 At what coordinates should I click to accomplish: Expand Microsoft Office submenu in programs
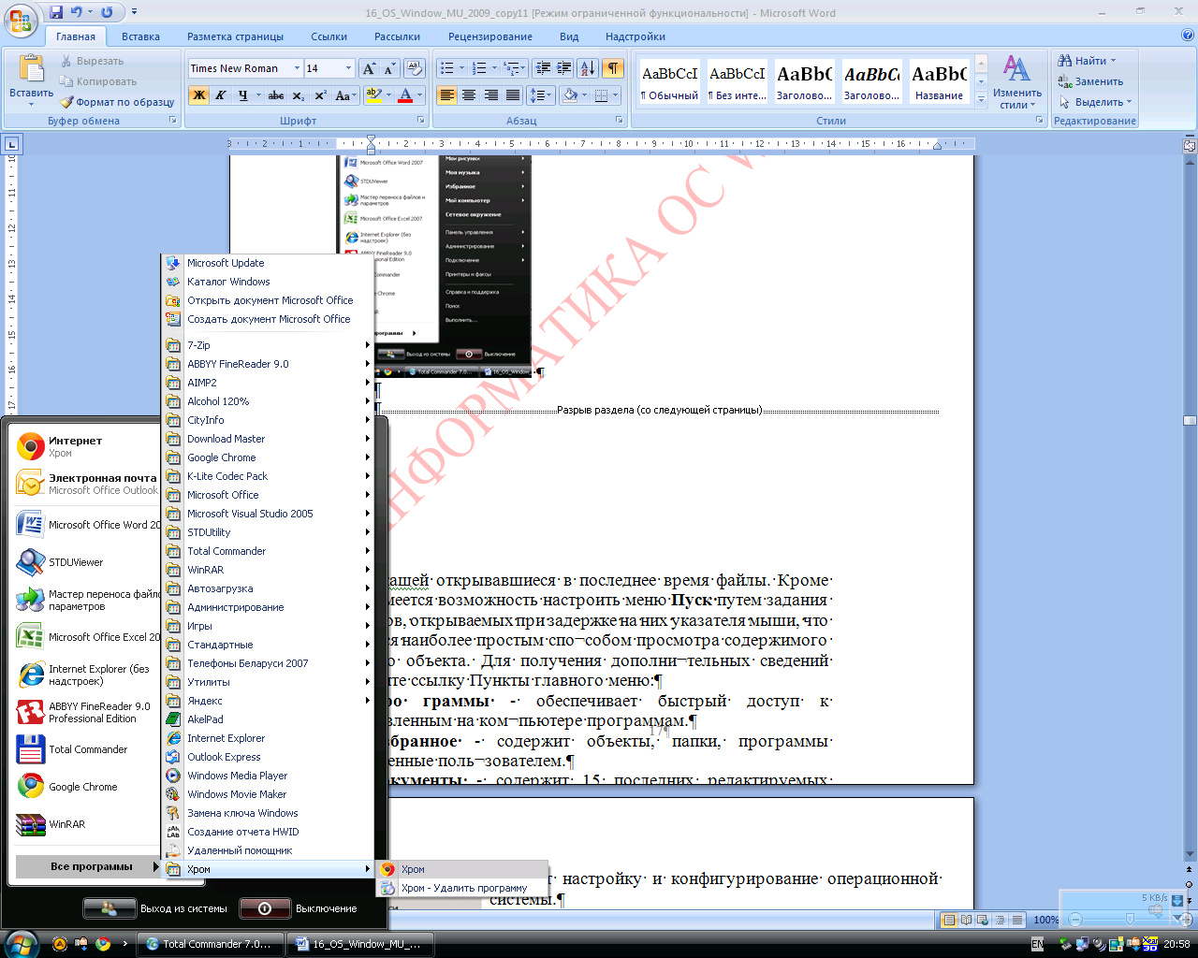click(269, 495)
